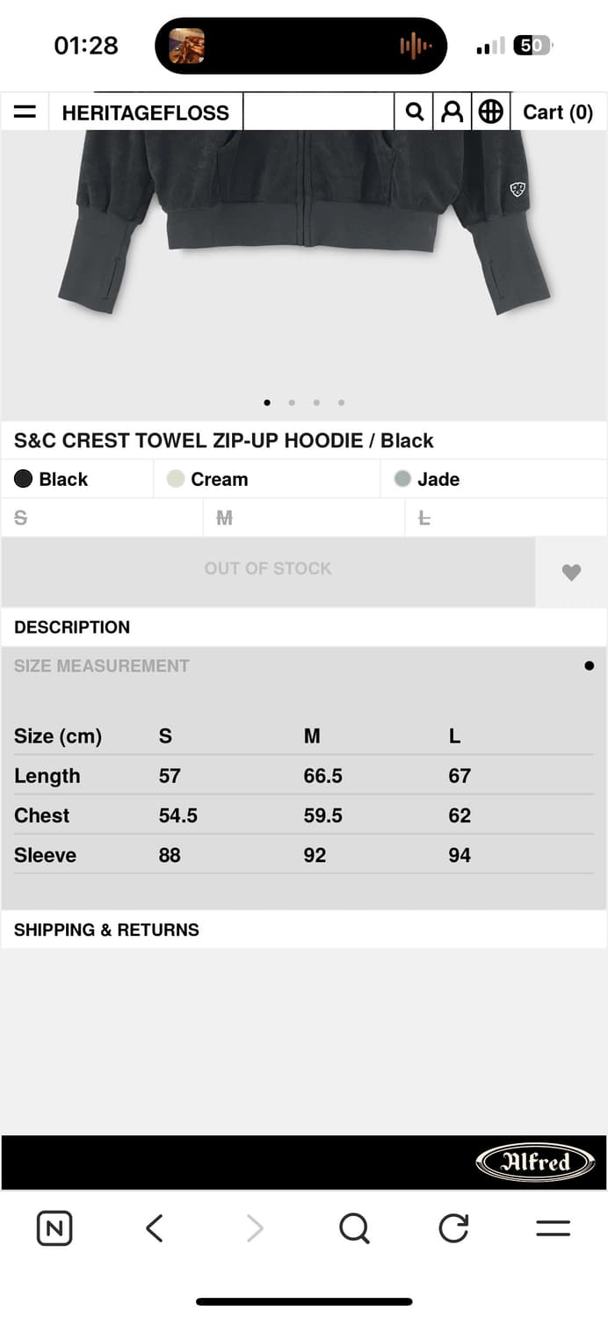
Task: Tap the browser back arrow
Action: pyautogui.click(x=155, y=1227)
